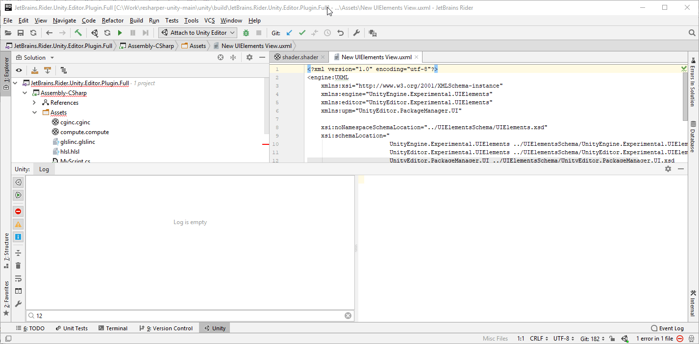699x344 pixels.
Task: Open the Refactor menu
Action: pyautogui.click(x=113, y=20)
